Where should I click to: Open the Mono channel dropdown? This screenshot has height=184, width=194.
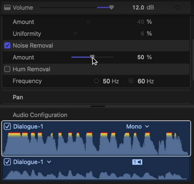tap(138, 126)
